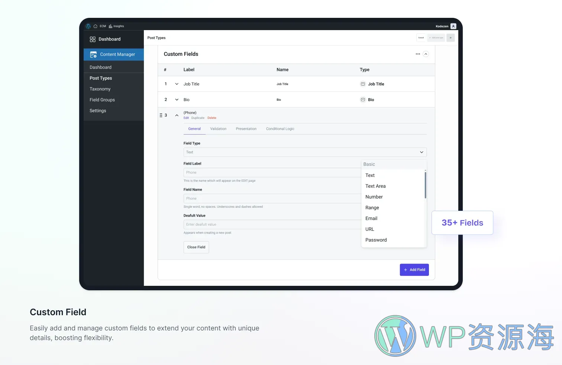Viewport: 562px width, 365px height.
Task: Expand the Bio field row
Action: click(x=177, y=100)
